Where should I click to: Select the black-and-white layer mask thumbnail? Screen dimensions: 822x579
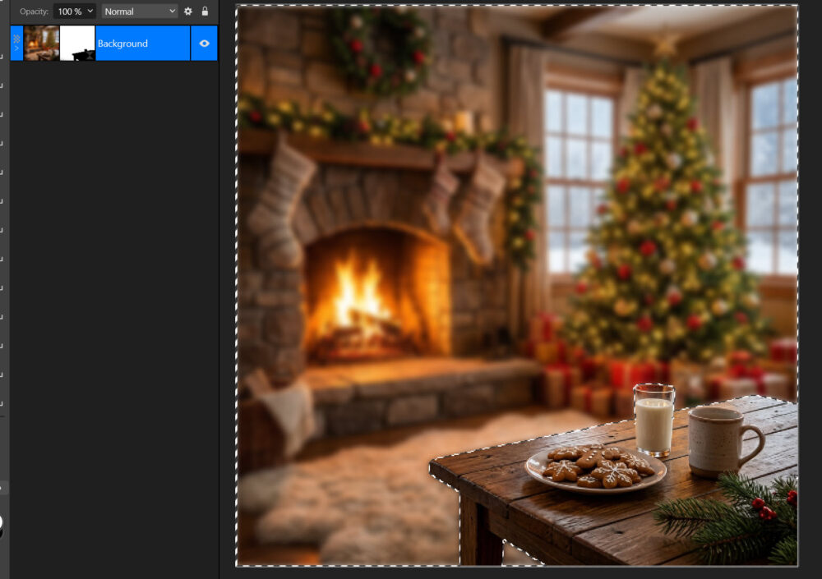click(77, 44)
